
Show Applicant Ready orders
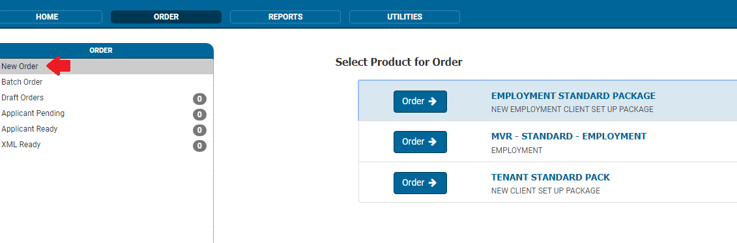click(29, 129)
